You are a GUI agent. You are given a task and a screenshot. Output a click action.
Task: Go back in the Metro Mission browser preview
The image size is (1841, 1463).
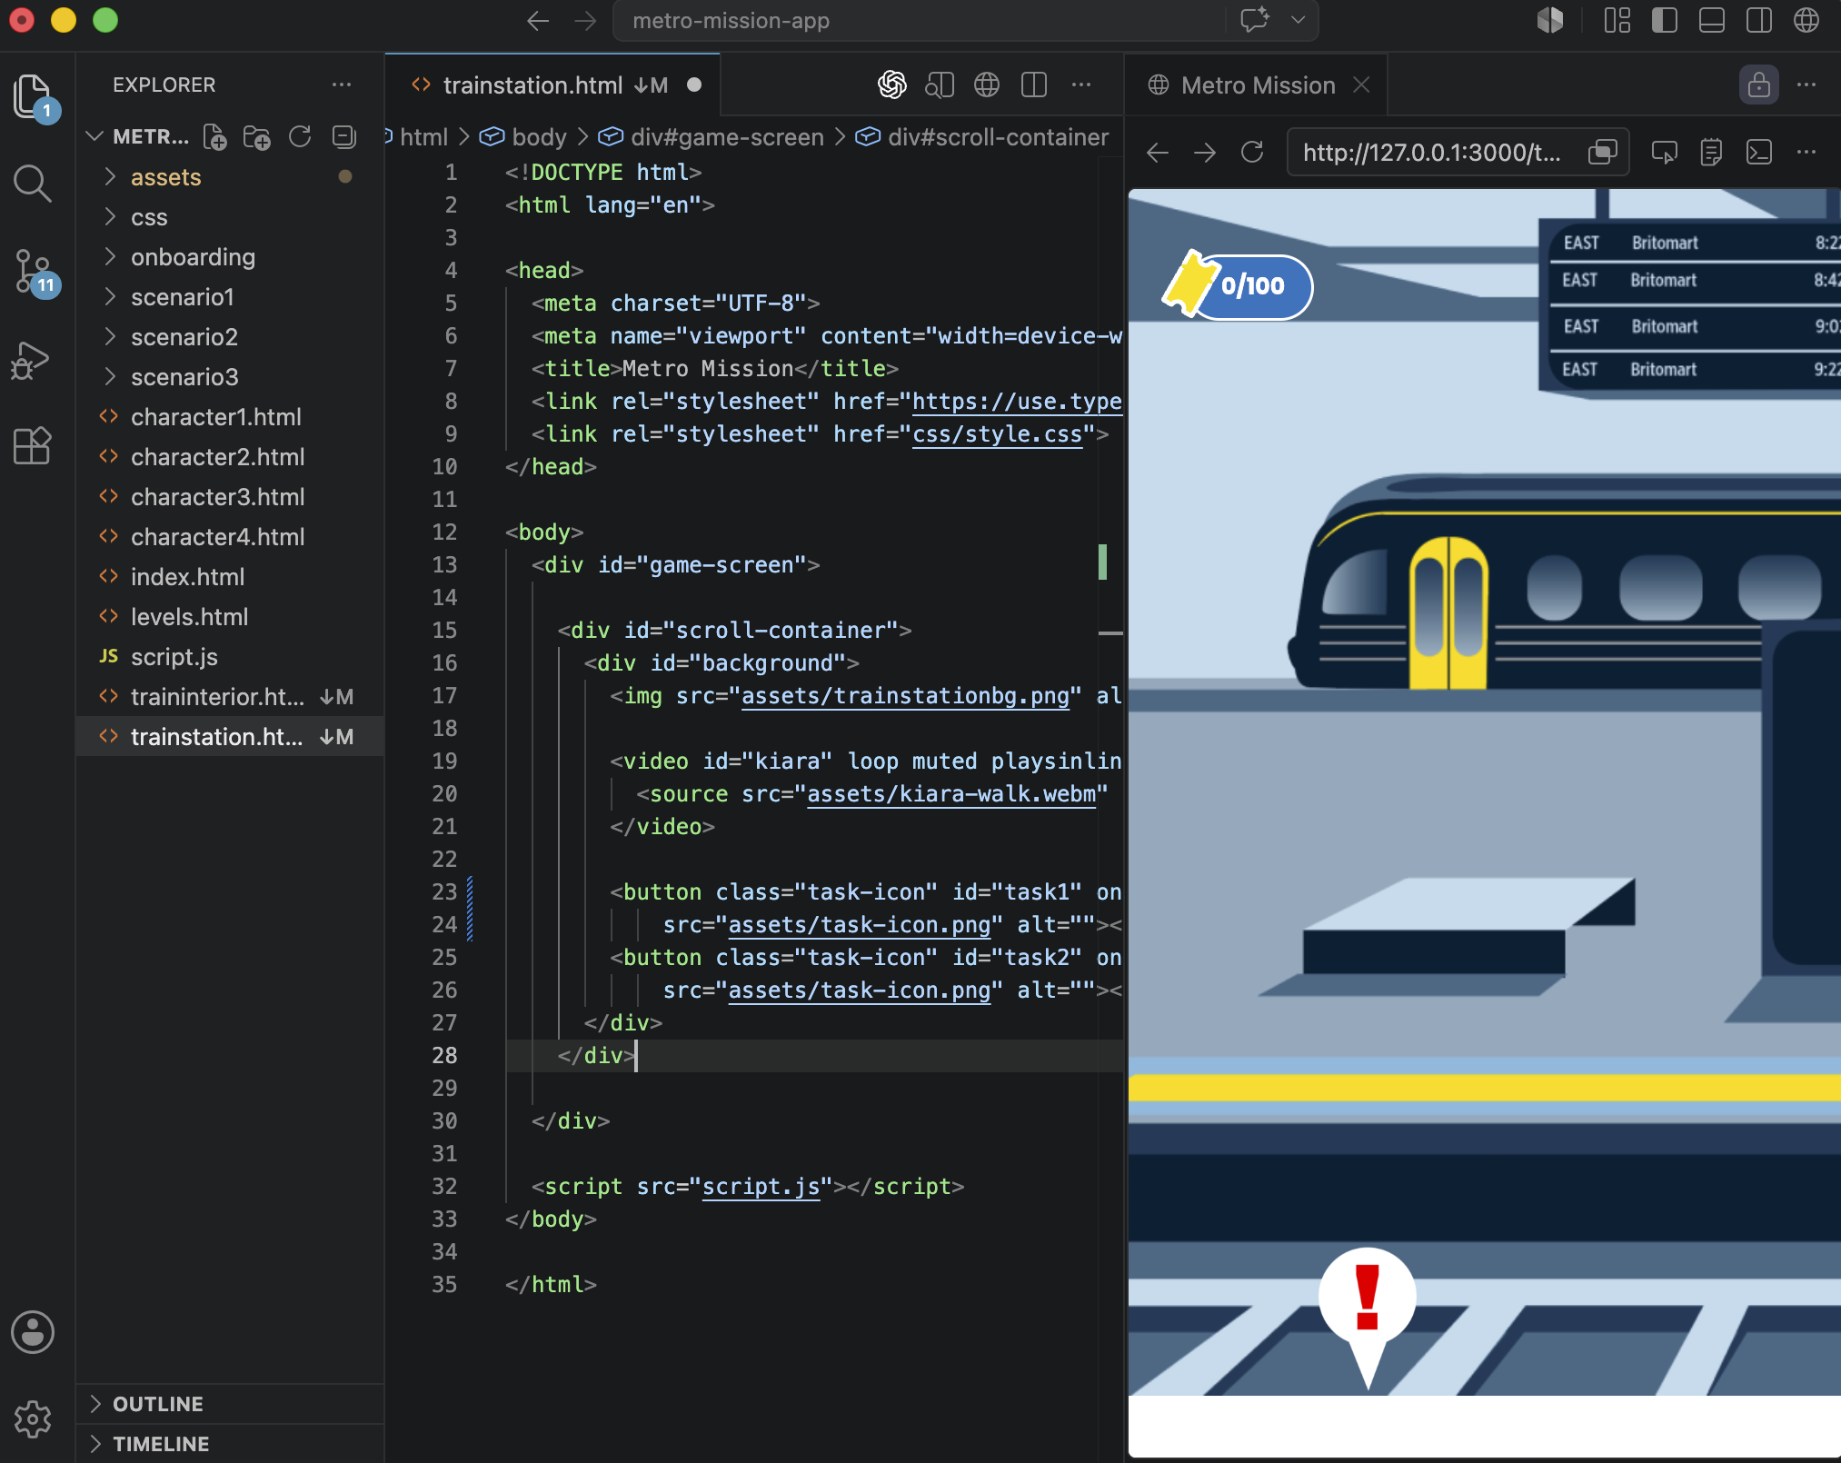click(x=1158, y=153)
